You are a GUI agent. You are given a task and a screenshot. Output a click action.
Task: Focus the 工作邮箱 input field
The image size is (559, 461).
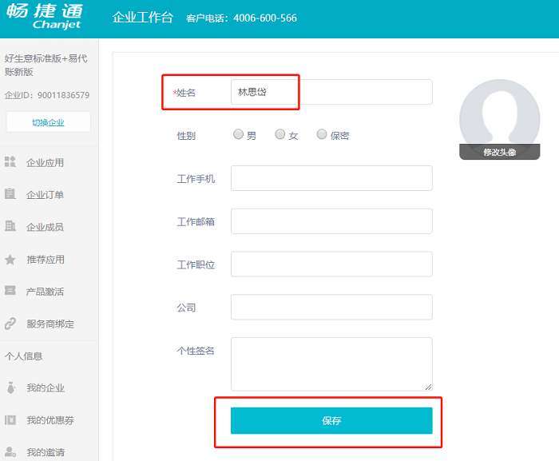coord(331,221)
